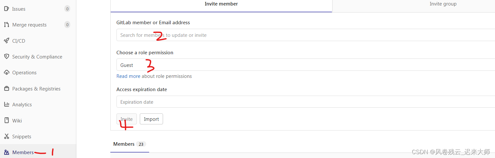
Task: Open the Guest role permission dropdown
Action: tap(304, 65)
